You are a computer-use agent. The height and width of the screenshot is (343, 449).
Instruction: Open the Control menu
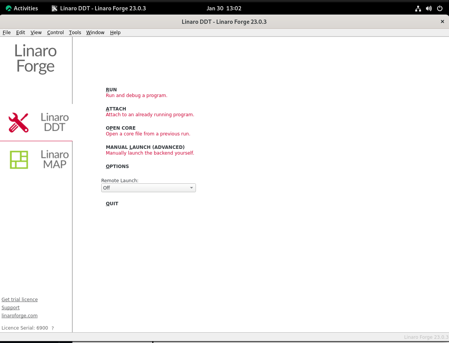[55, 32]
